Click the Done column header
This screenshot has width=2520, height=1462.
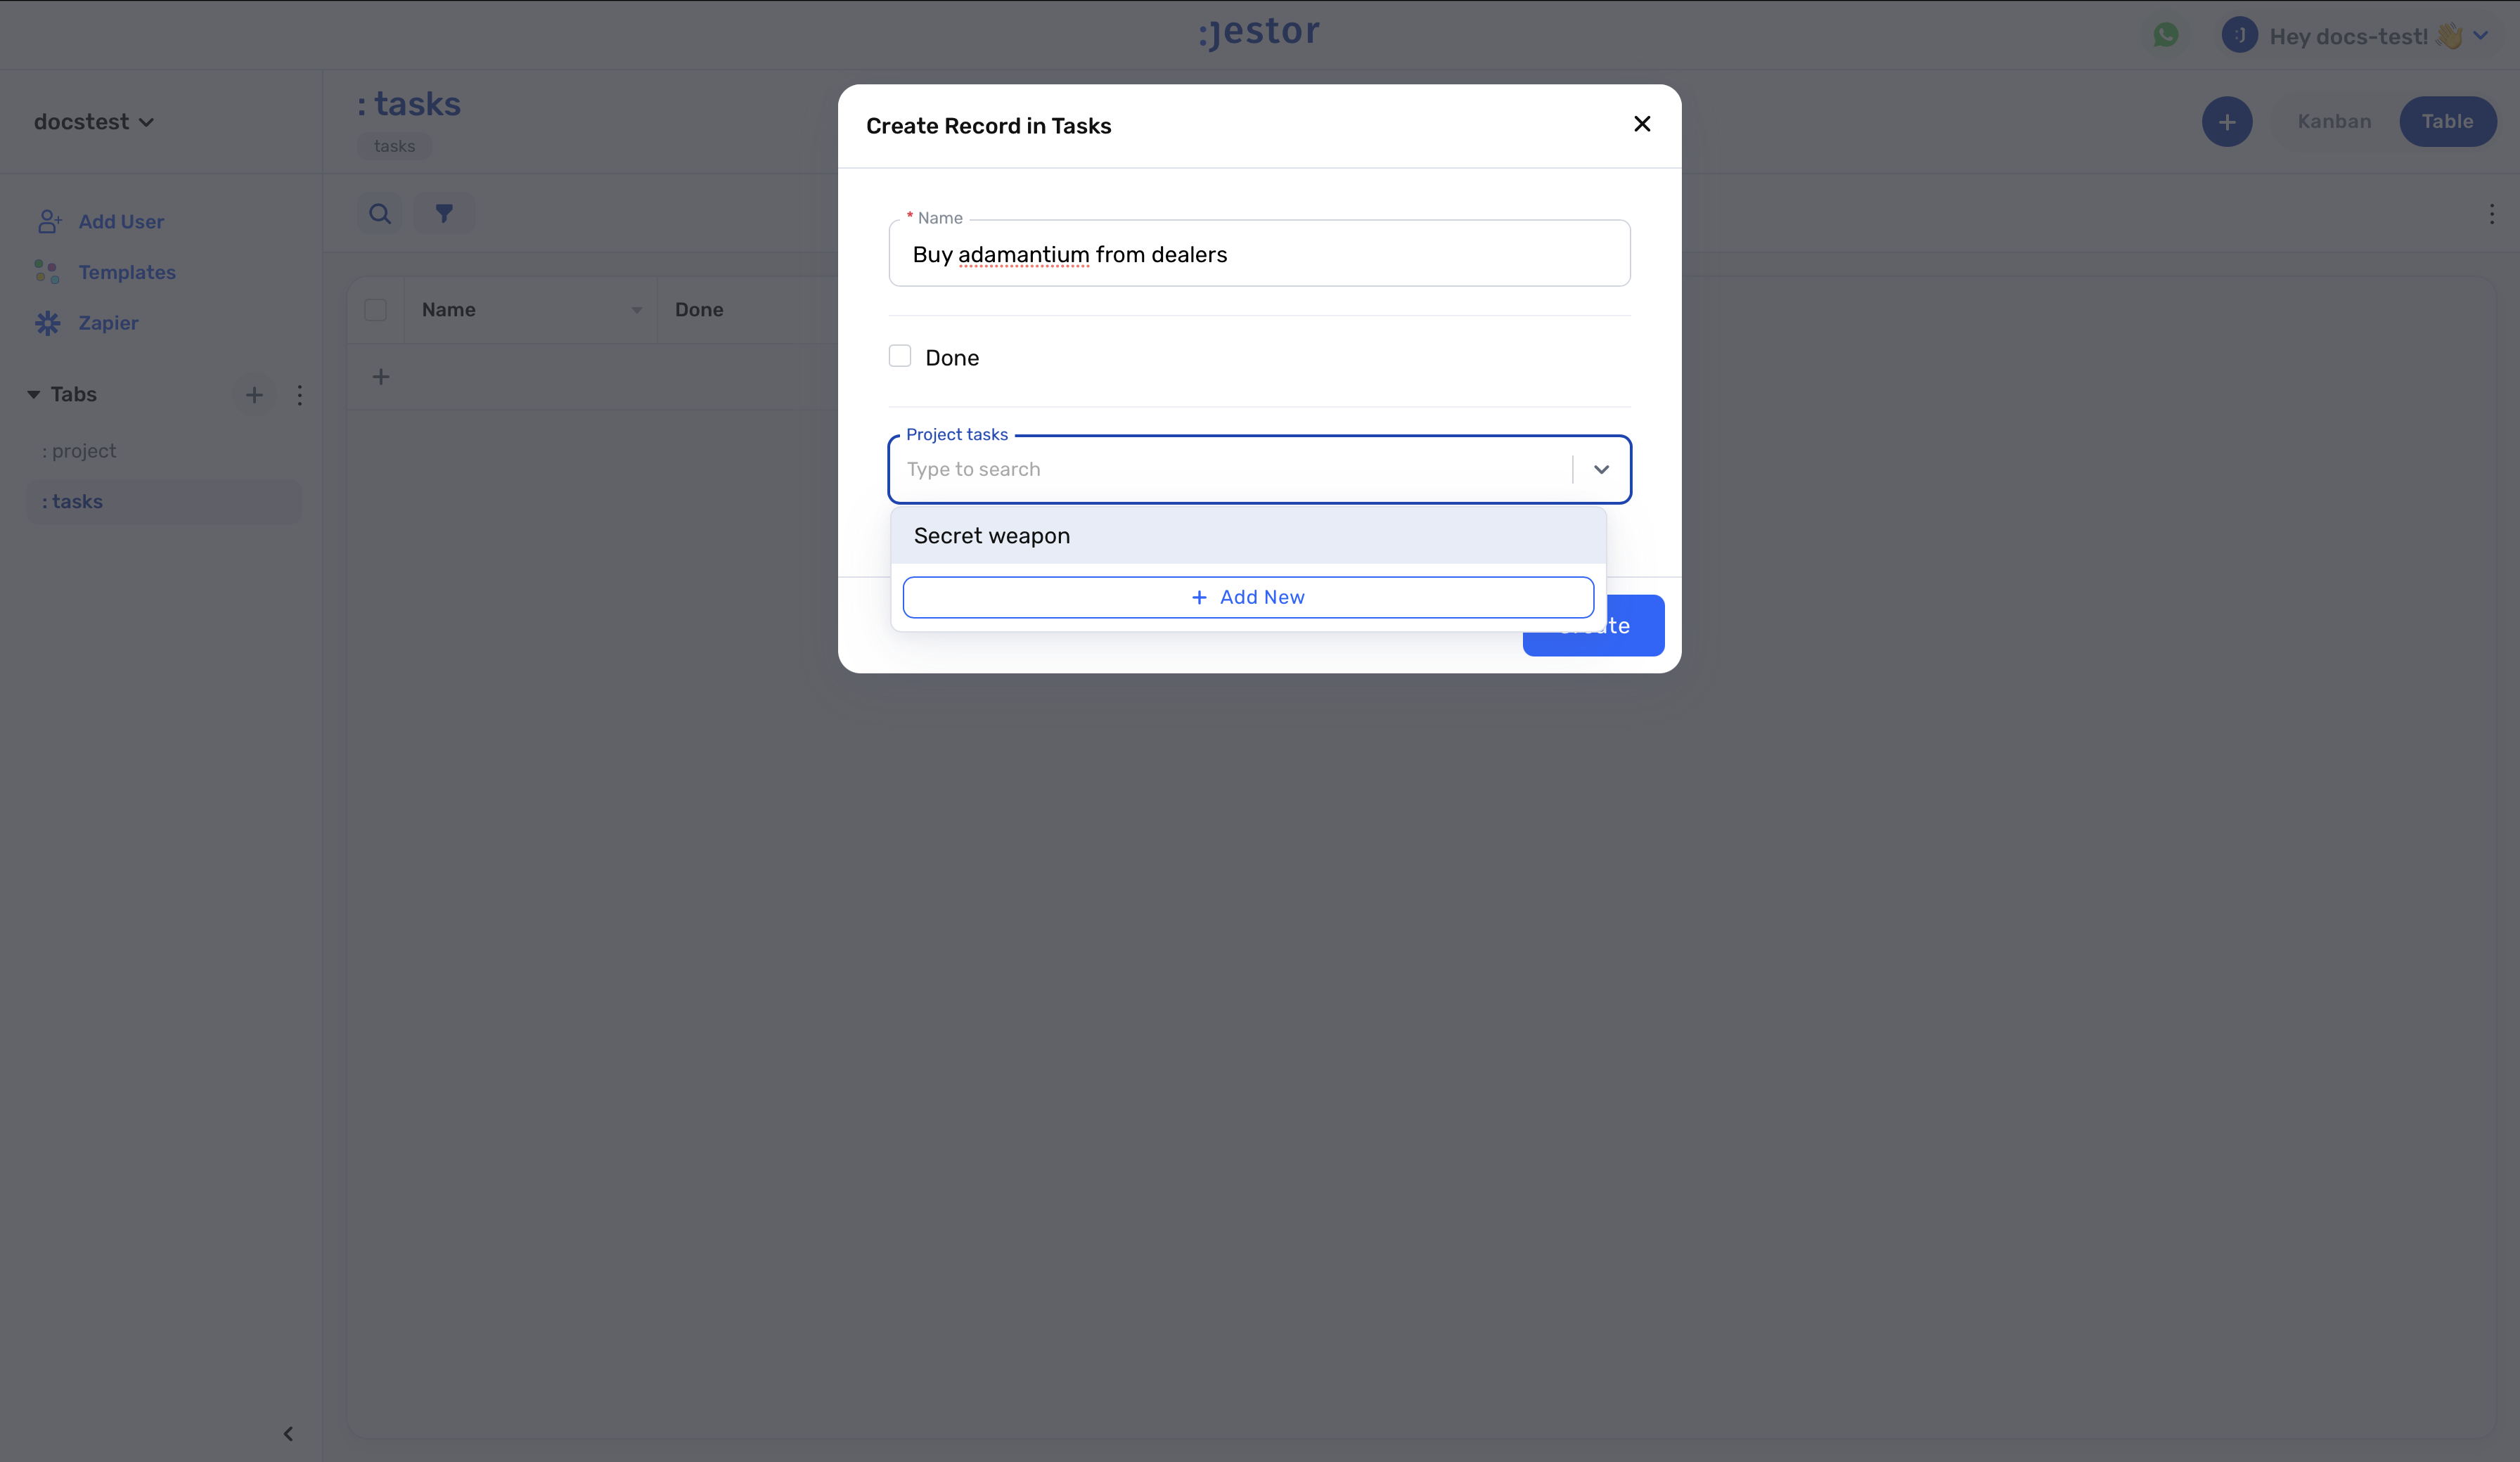[699, 310]
